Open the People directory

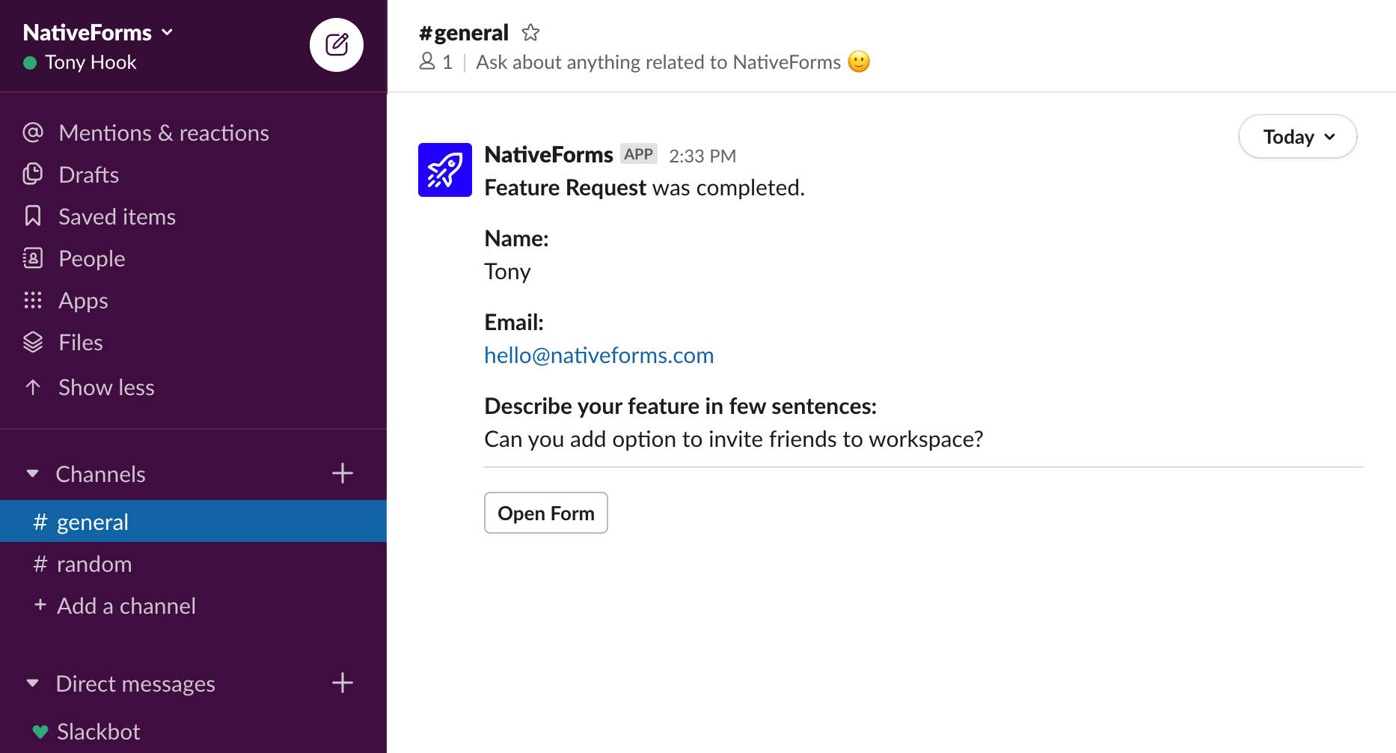(91, 259)
